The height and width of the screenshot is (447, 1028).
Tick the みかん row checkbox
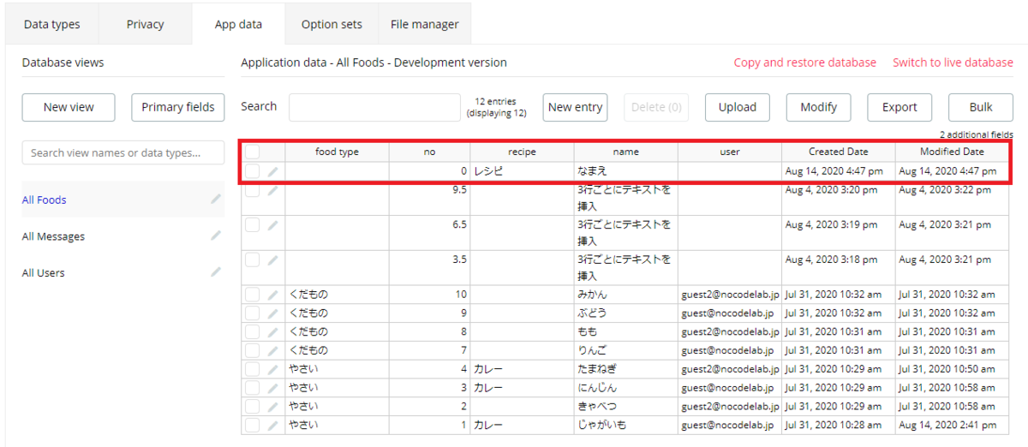pos(253,295)
